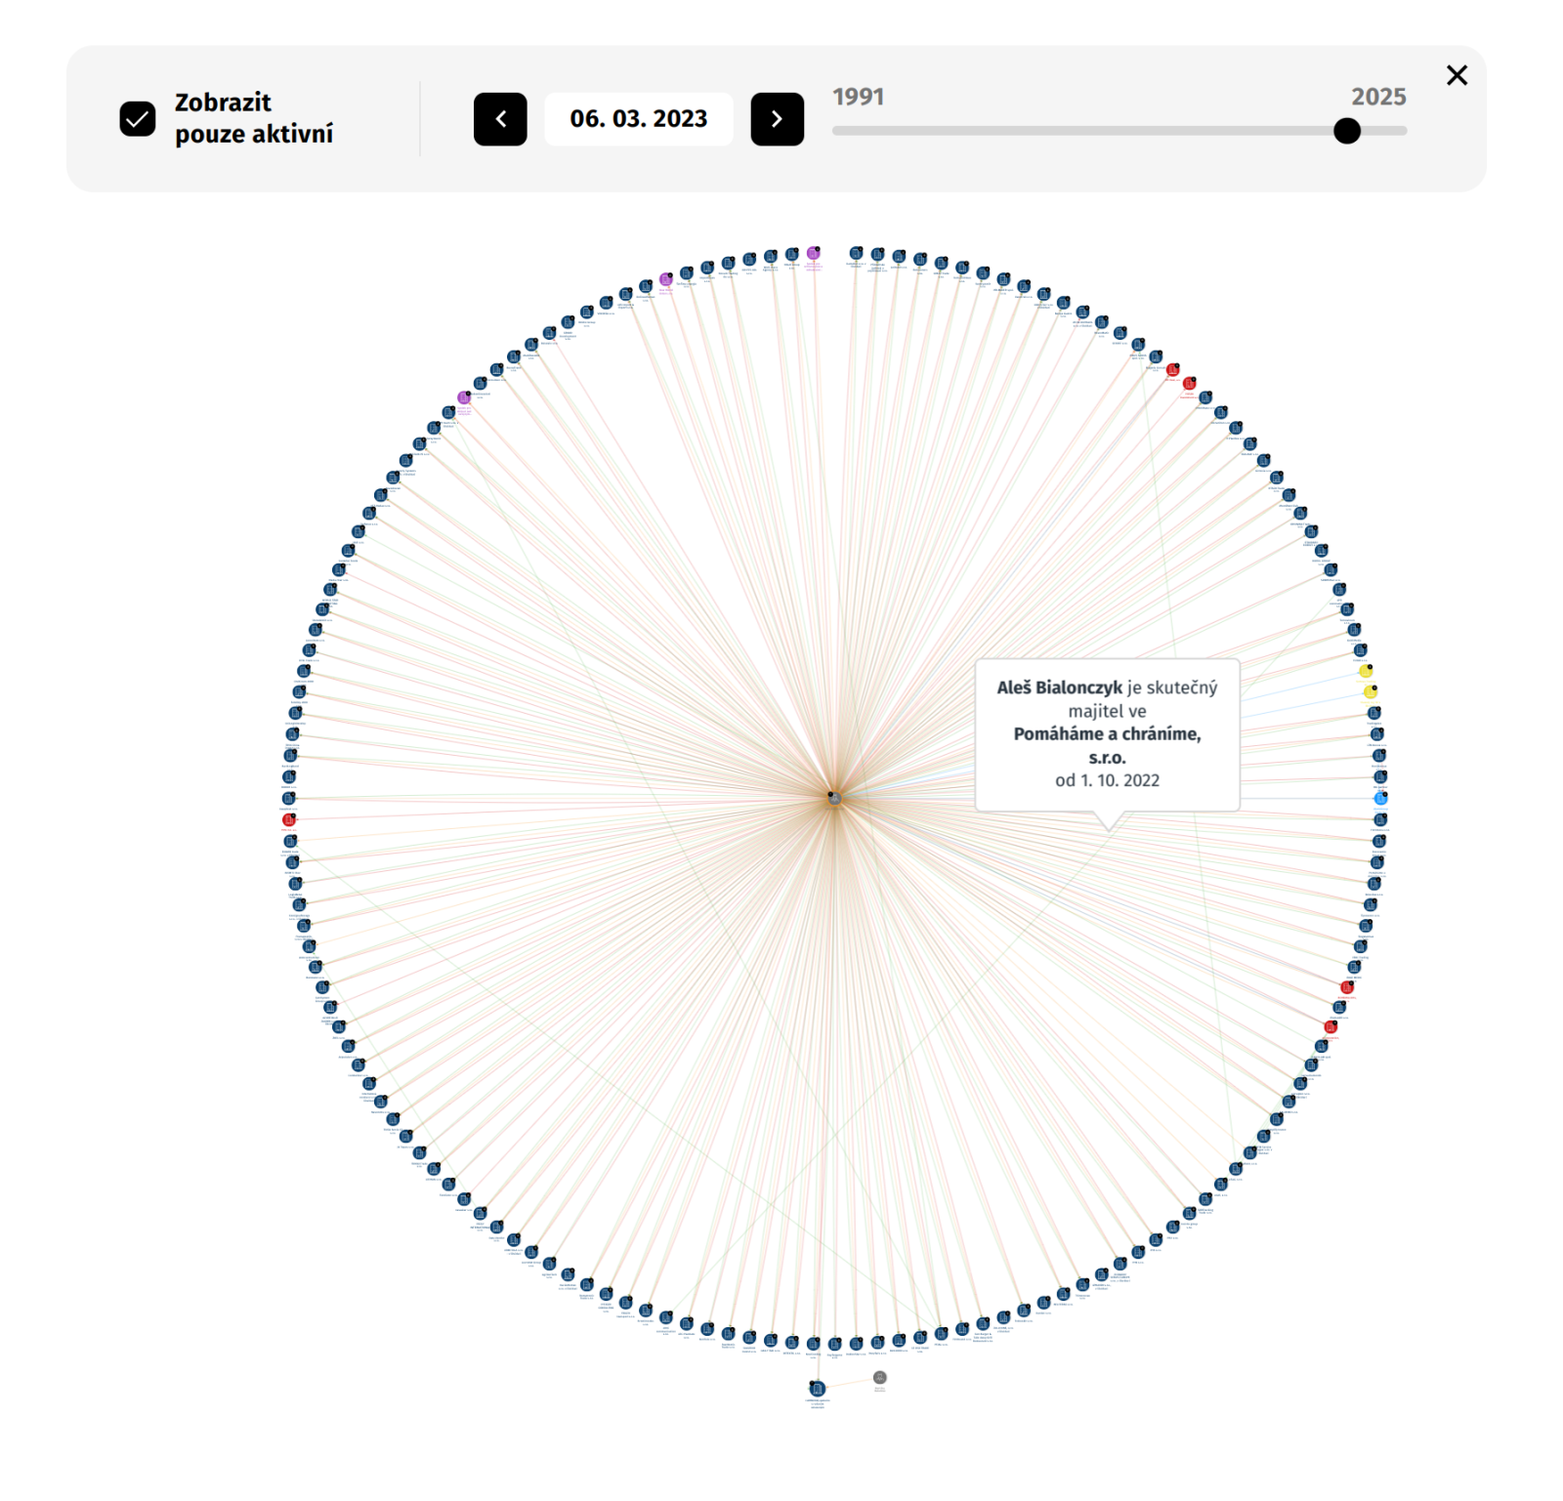
Task: Click 'Aleš Bialonczyk' name in the tooltip
Action: click(1059, 688)
